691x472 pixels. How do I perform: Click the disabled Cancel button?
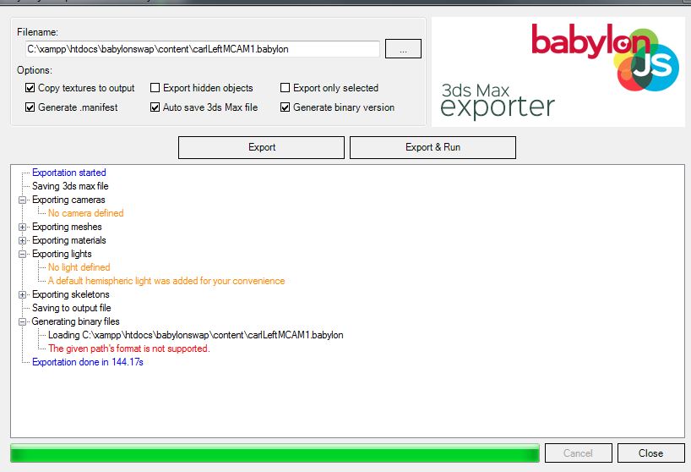(578, 453)
